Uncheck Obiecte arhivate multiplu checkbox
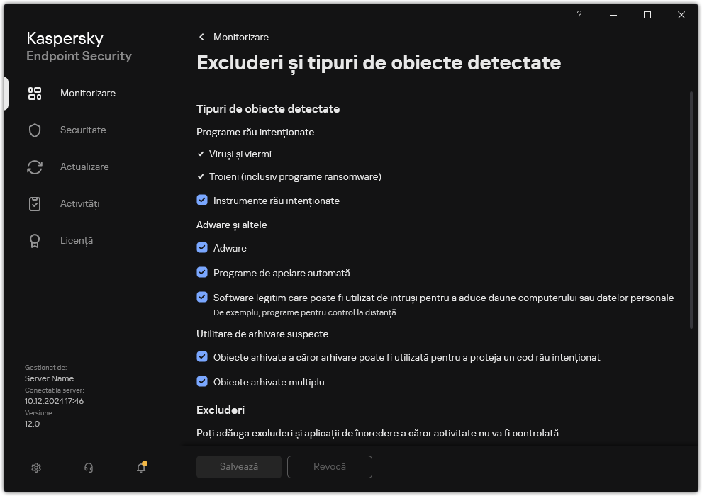This screenshot has height=496, width=702. pyautogui.click(x=202, y=382)
